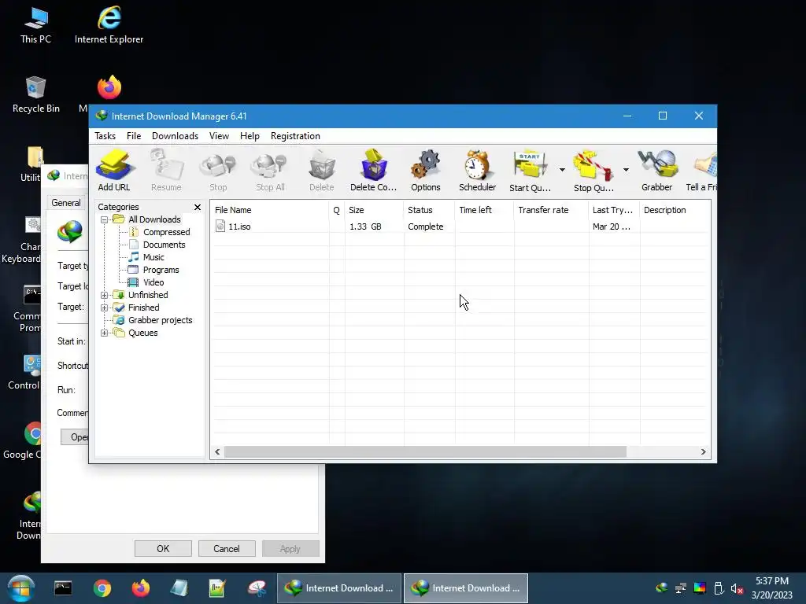
Task: Click the download list horizontal scrollbar thumb
Action: (425, 452)
